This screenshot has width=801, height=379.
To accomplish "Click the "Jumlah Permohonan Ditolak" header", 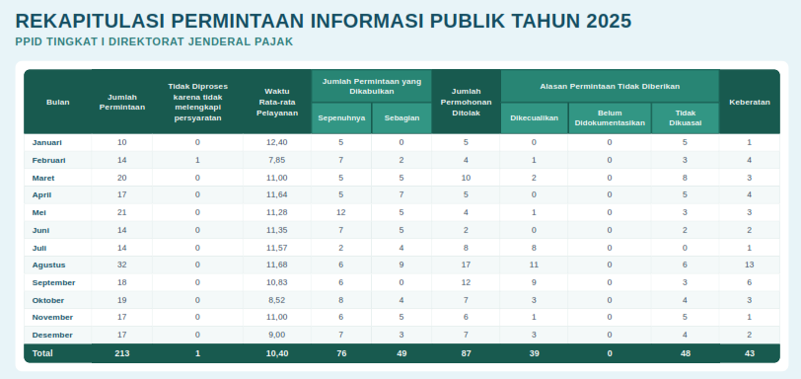I will 467,102.
